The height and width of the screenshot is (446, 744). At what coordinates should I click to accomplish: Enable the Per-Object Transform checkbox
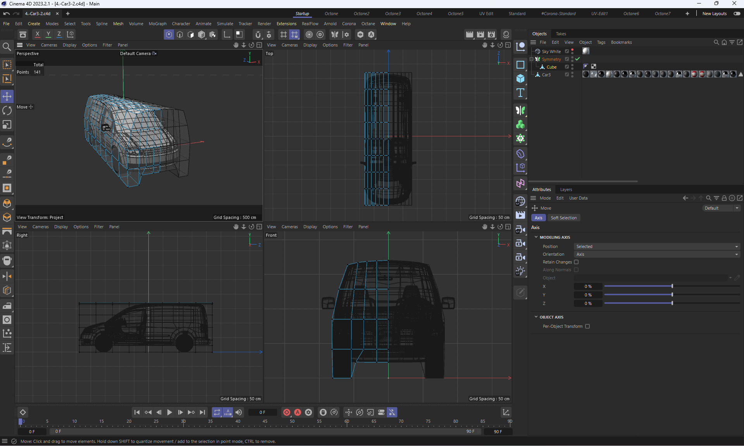tap(587, 326)
